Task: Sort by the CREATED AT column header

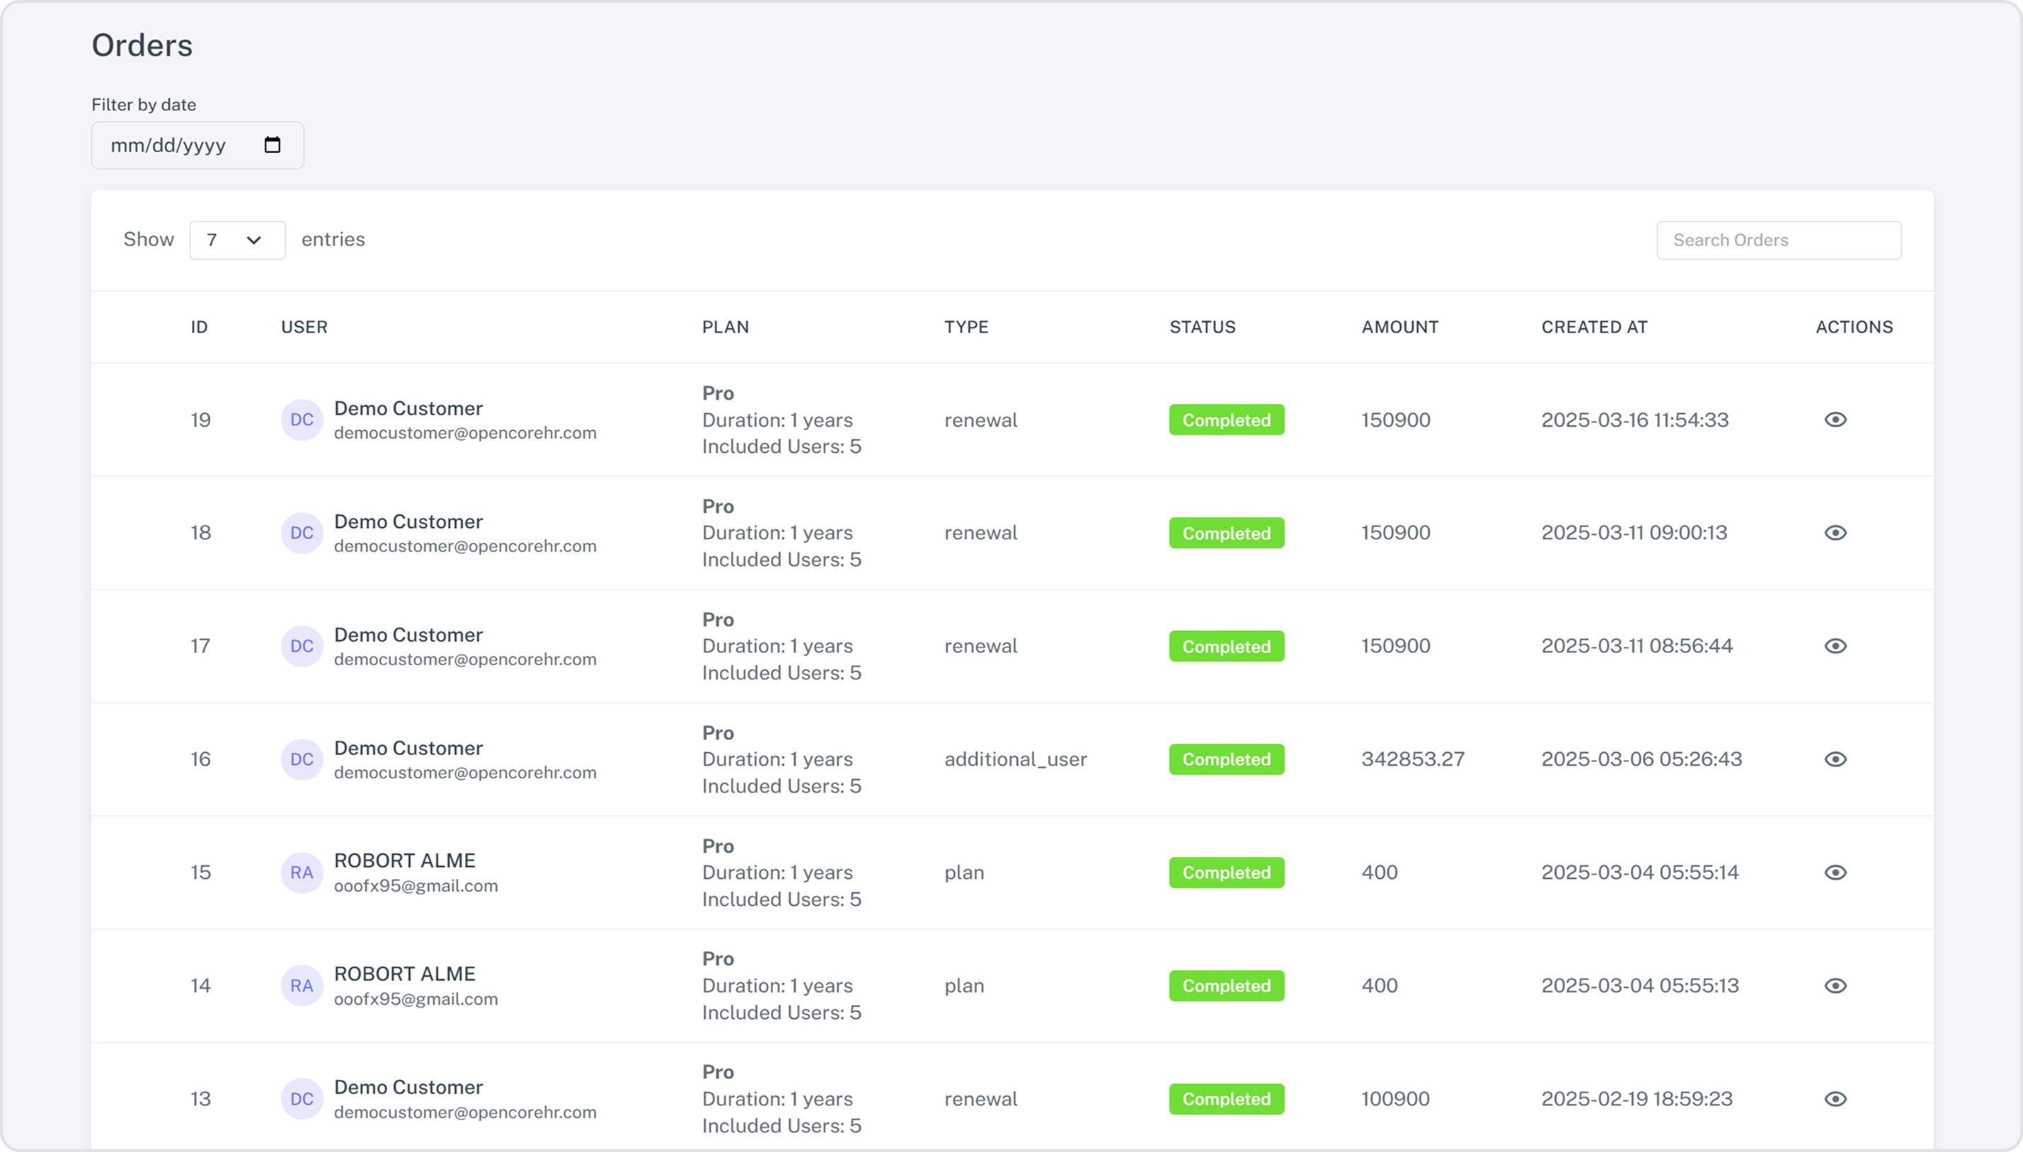Action: tap(1594, 327)
